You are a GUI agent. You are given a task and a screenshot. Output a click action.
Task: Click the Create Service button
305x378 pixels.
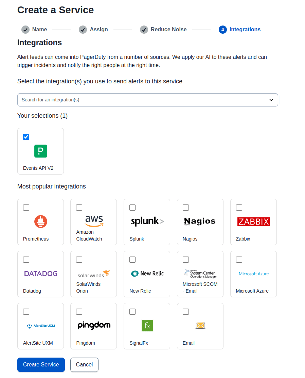(x=41, y=364)
